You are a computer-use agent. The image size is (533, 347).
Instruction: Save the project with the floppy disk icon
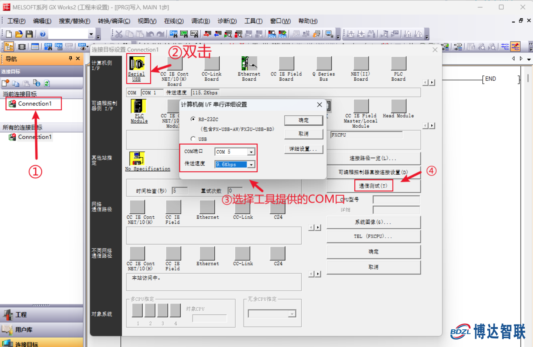pyautogui.click(x=29, y=34)
